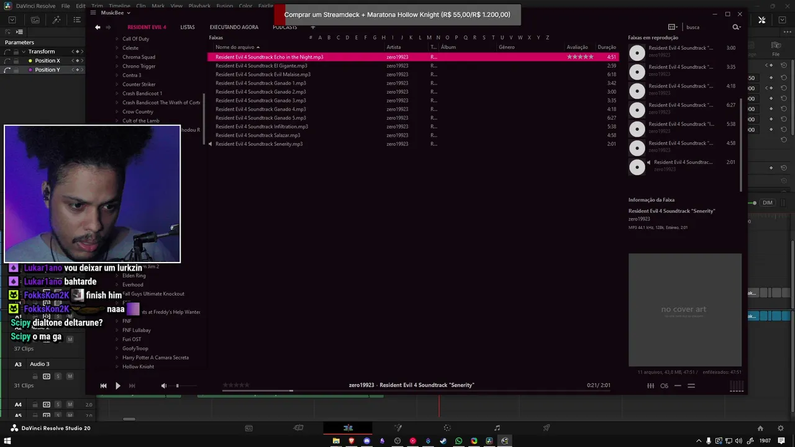Toggle the keyframe diamond for Position Y
The height and width of the screenshot is (447, 795).
click(x=78, y=70)
